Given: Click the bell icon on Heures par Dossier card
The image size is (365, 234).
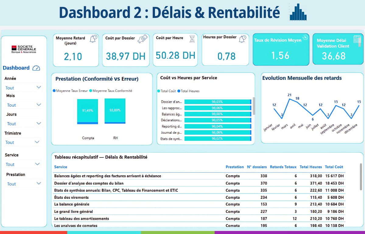Looking at the screenshot, I should click(242, 39).
